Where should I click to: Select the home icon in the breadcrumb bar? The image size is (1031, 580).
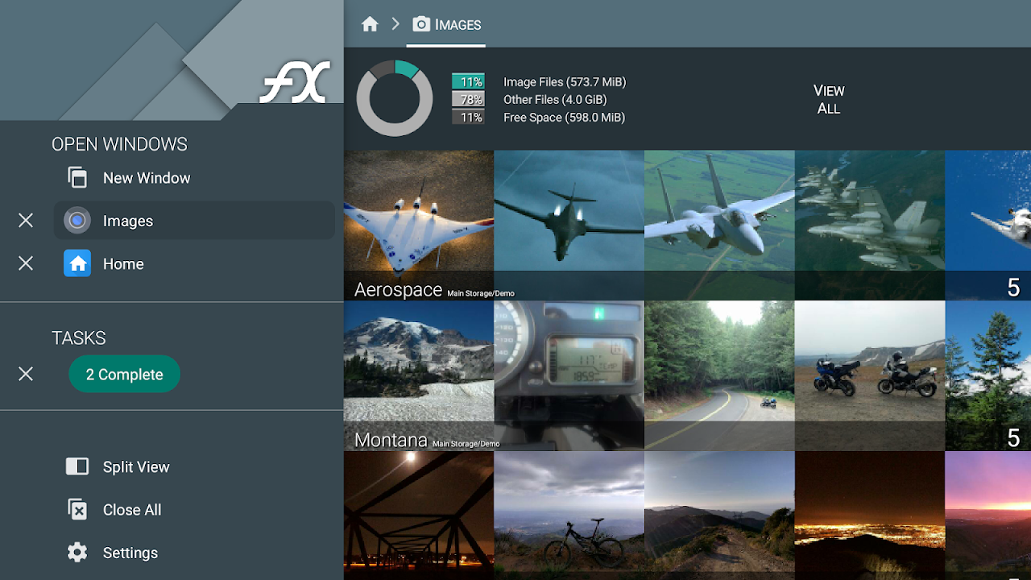[369, 24]
